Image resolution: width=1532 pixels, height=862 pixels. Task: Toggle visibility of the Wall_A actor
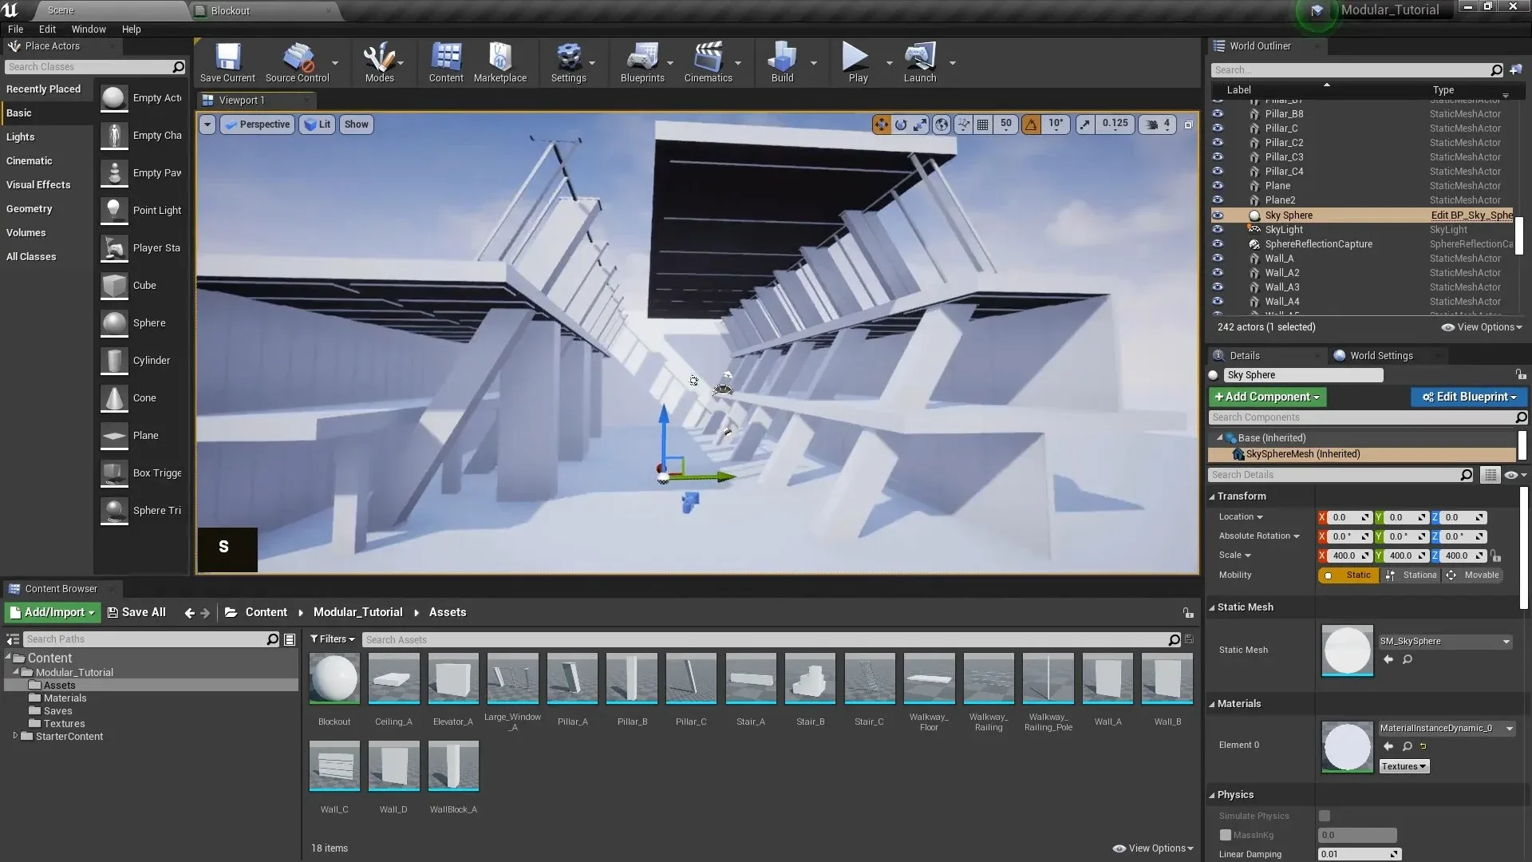(x=1219, y=258)
